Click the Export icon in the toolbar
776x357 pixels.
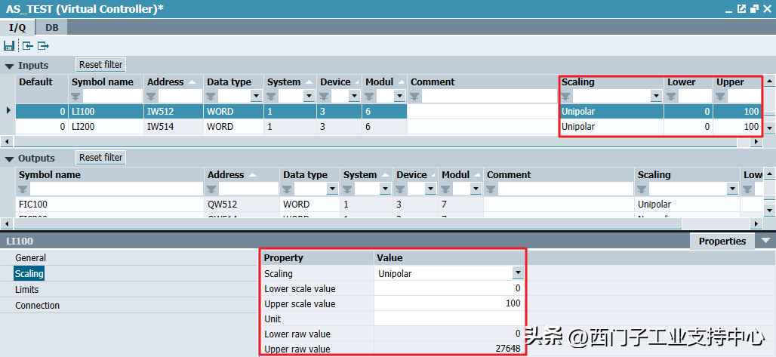coord(43,46)
